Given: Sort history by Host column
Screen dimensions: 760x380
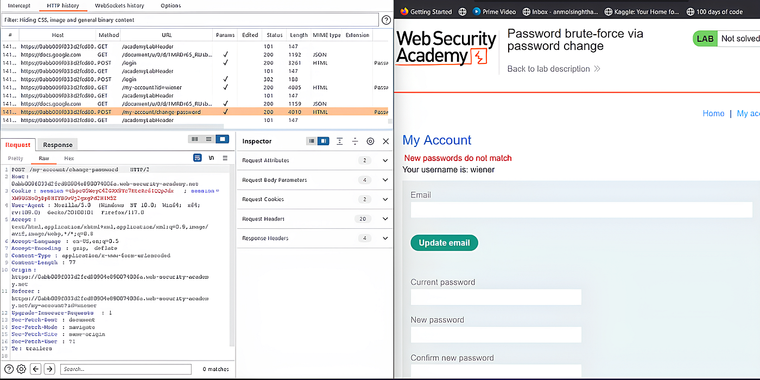Looking at the screenshot, I should click(x=58, y=35).
